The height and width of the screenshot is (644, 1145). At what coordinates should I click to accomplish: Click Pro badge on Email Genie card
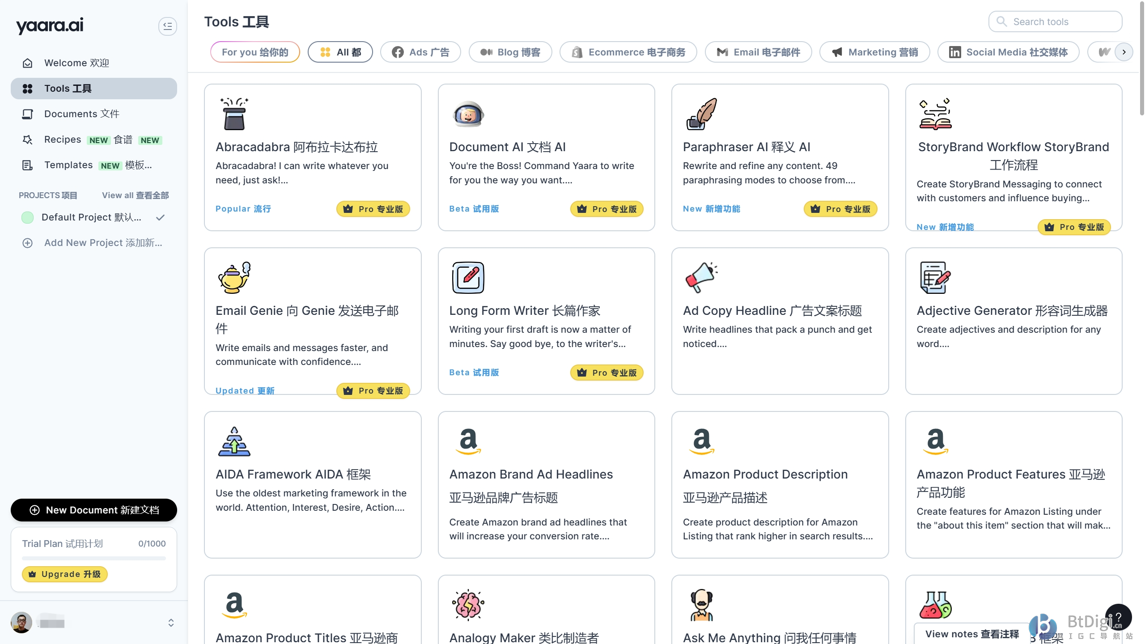click(373, 391)
